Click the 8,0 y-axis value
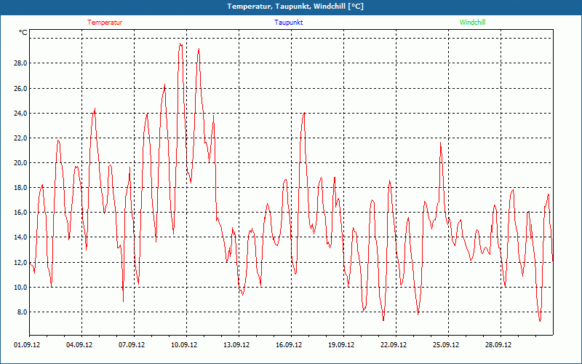Screen dimensions: 582x364 pos(22,312)
